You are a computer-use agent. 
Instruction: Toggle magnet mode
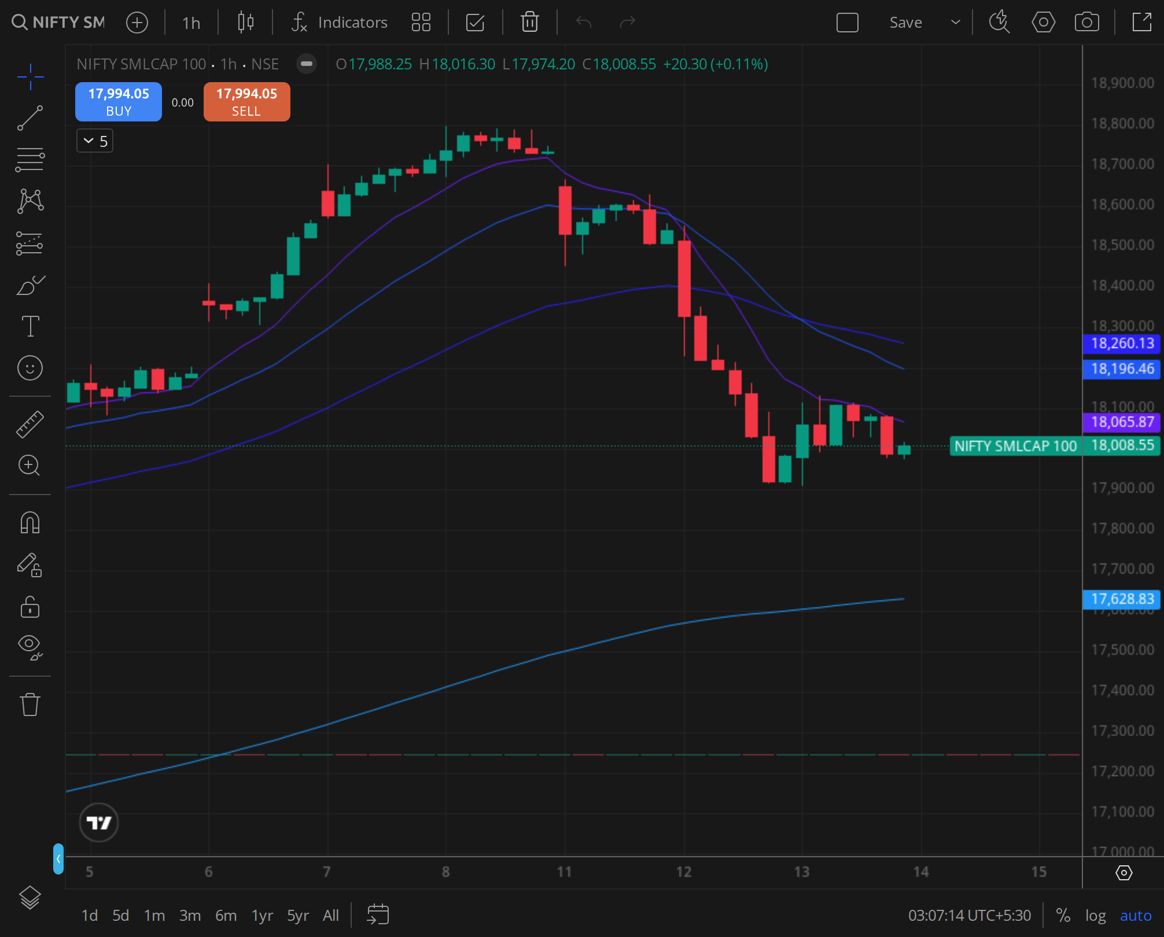[30, 522]
